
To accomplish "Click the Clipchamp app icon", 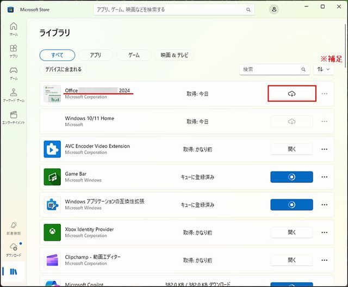I will pos(52,260).
